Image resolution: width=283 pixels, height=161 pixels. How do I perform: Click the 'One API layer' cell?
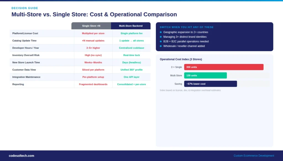[131, 77]
